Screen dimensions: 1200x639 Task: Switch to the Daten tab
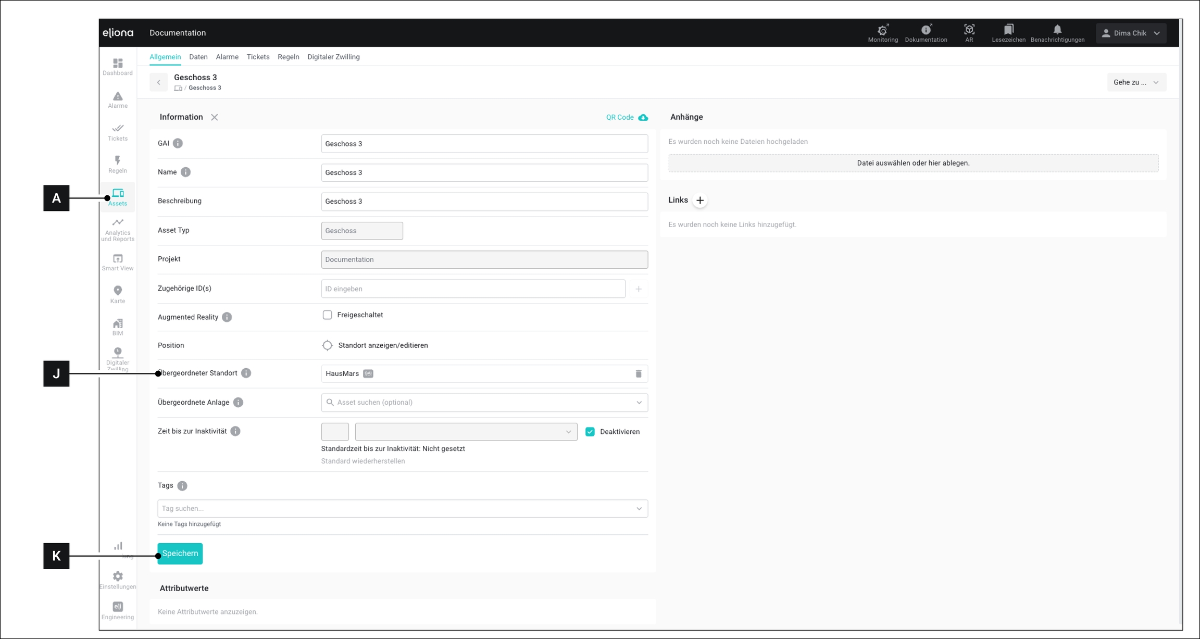(x=198, y=57)
